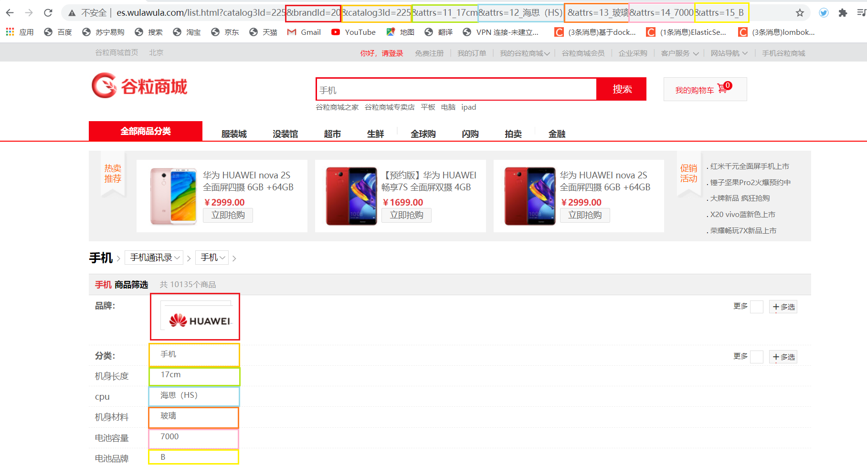Viewport: 867px width, 465px height.
Task: Open the 应用 apps grid bookmark
Action: click(x=20, y=32)
